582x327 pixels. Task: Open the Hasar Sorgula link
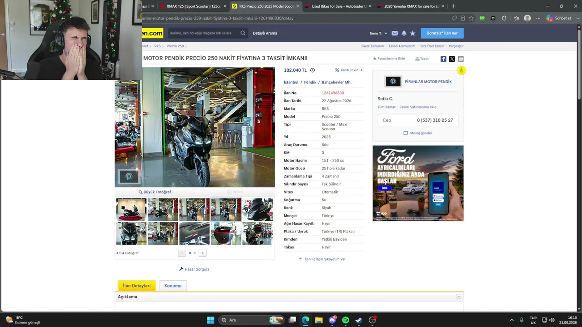(x=194, y=269)
